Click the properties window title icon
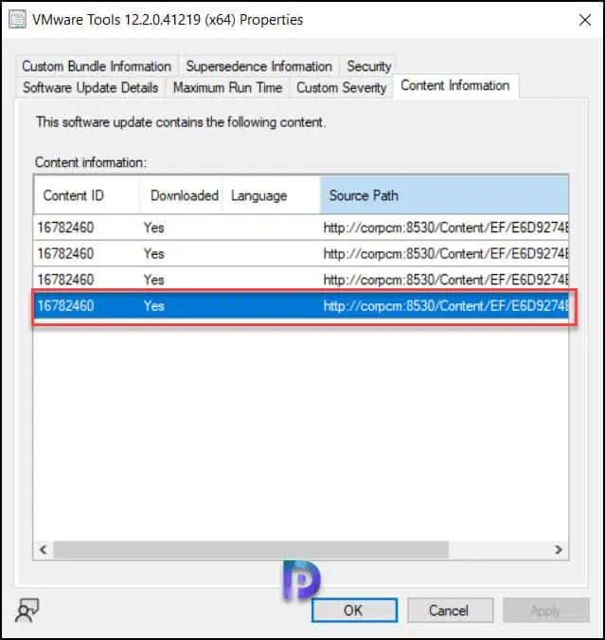 18,20
